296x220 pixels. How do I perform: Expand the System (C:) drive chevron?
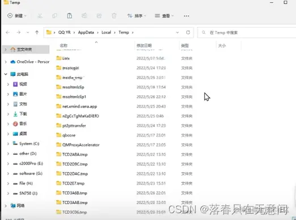[x=8, y=144]
